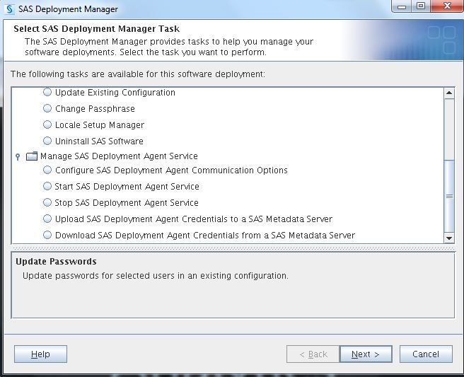Click the vertical scrollbar thumb in task list
Viewport: 464px width, 377px height.
point(449,196)
